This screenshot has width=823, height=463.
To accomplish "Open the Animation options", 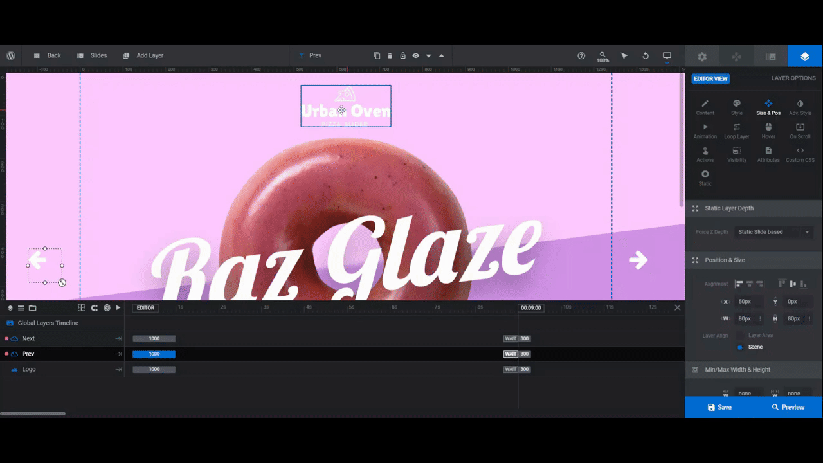I will [x=705, y=131].
